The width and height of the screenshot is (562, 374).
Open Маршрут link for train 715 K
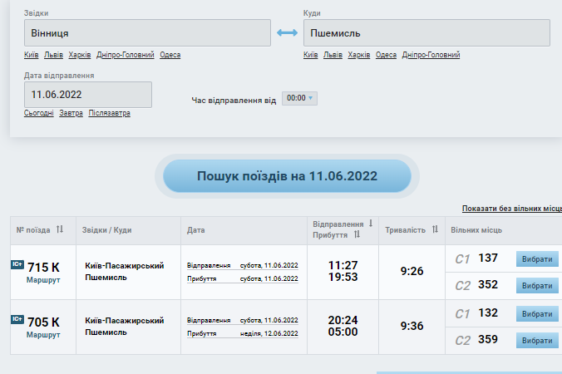pos(43,282)
